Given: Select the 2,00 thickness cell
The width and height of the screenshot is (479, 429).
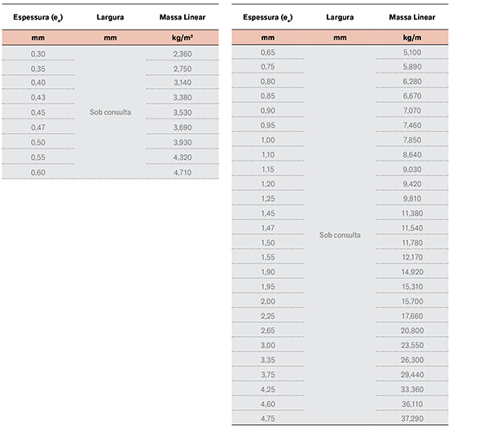Looking at the screenshot, I should 267,302.
